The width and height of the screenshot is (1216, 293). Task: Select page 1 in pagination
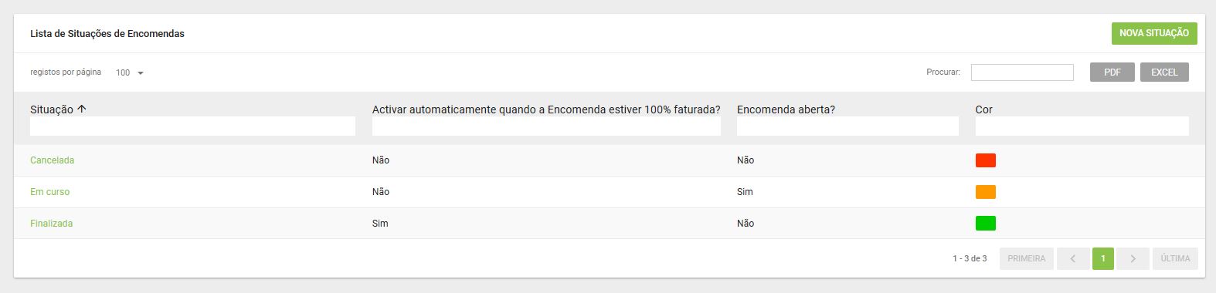[x=1103, y=258]
